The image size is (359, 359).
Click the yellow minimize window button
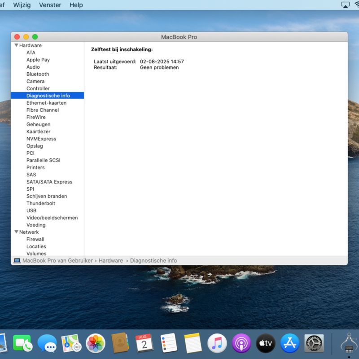click(x=26, y=37)
